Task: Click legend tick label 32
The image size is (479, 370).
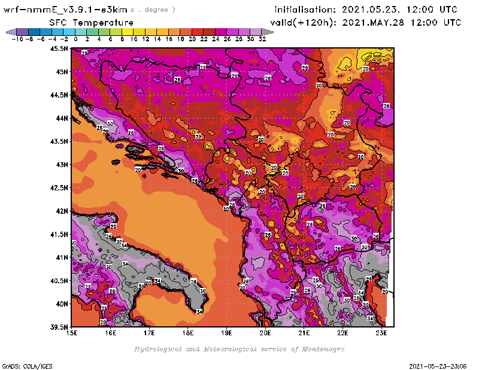Action: pos(262,39)
